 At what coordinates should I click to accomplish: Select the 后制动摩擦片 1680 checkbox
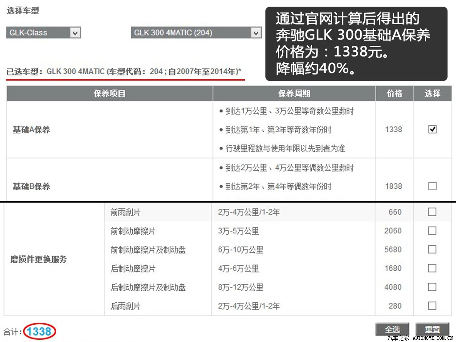(432, 268)
